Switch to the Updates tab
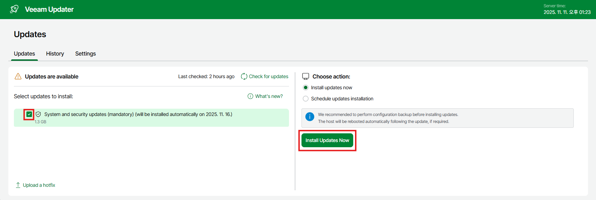 [x=24, y=53]
